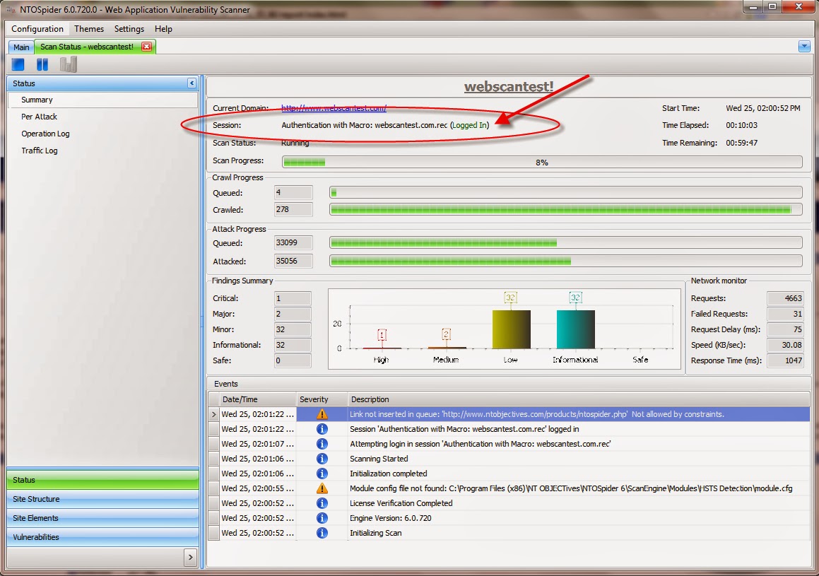This screenshot has height=576, width=819.
Task: Open the Help menu
Action: (x=163, y=29)
